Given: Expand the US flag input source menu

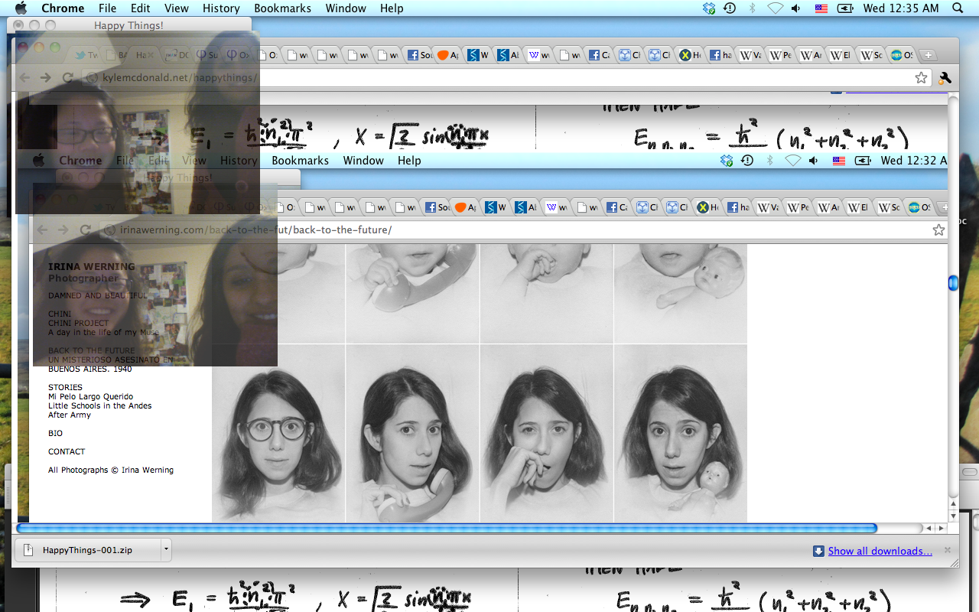Looking at the screenshot, I should (x=821, y=8).
